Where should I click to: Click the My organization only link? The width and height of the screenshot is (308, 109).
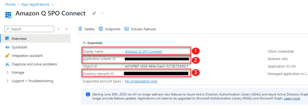coord(141,81)
